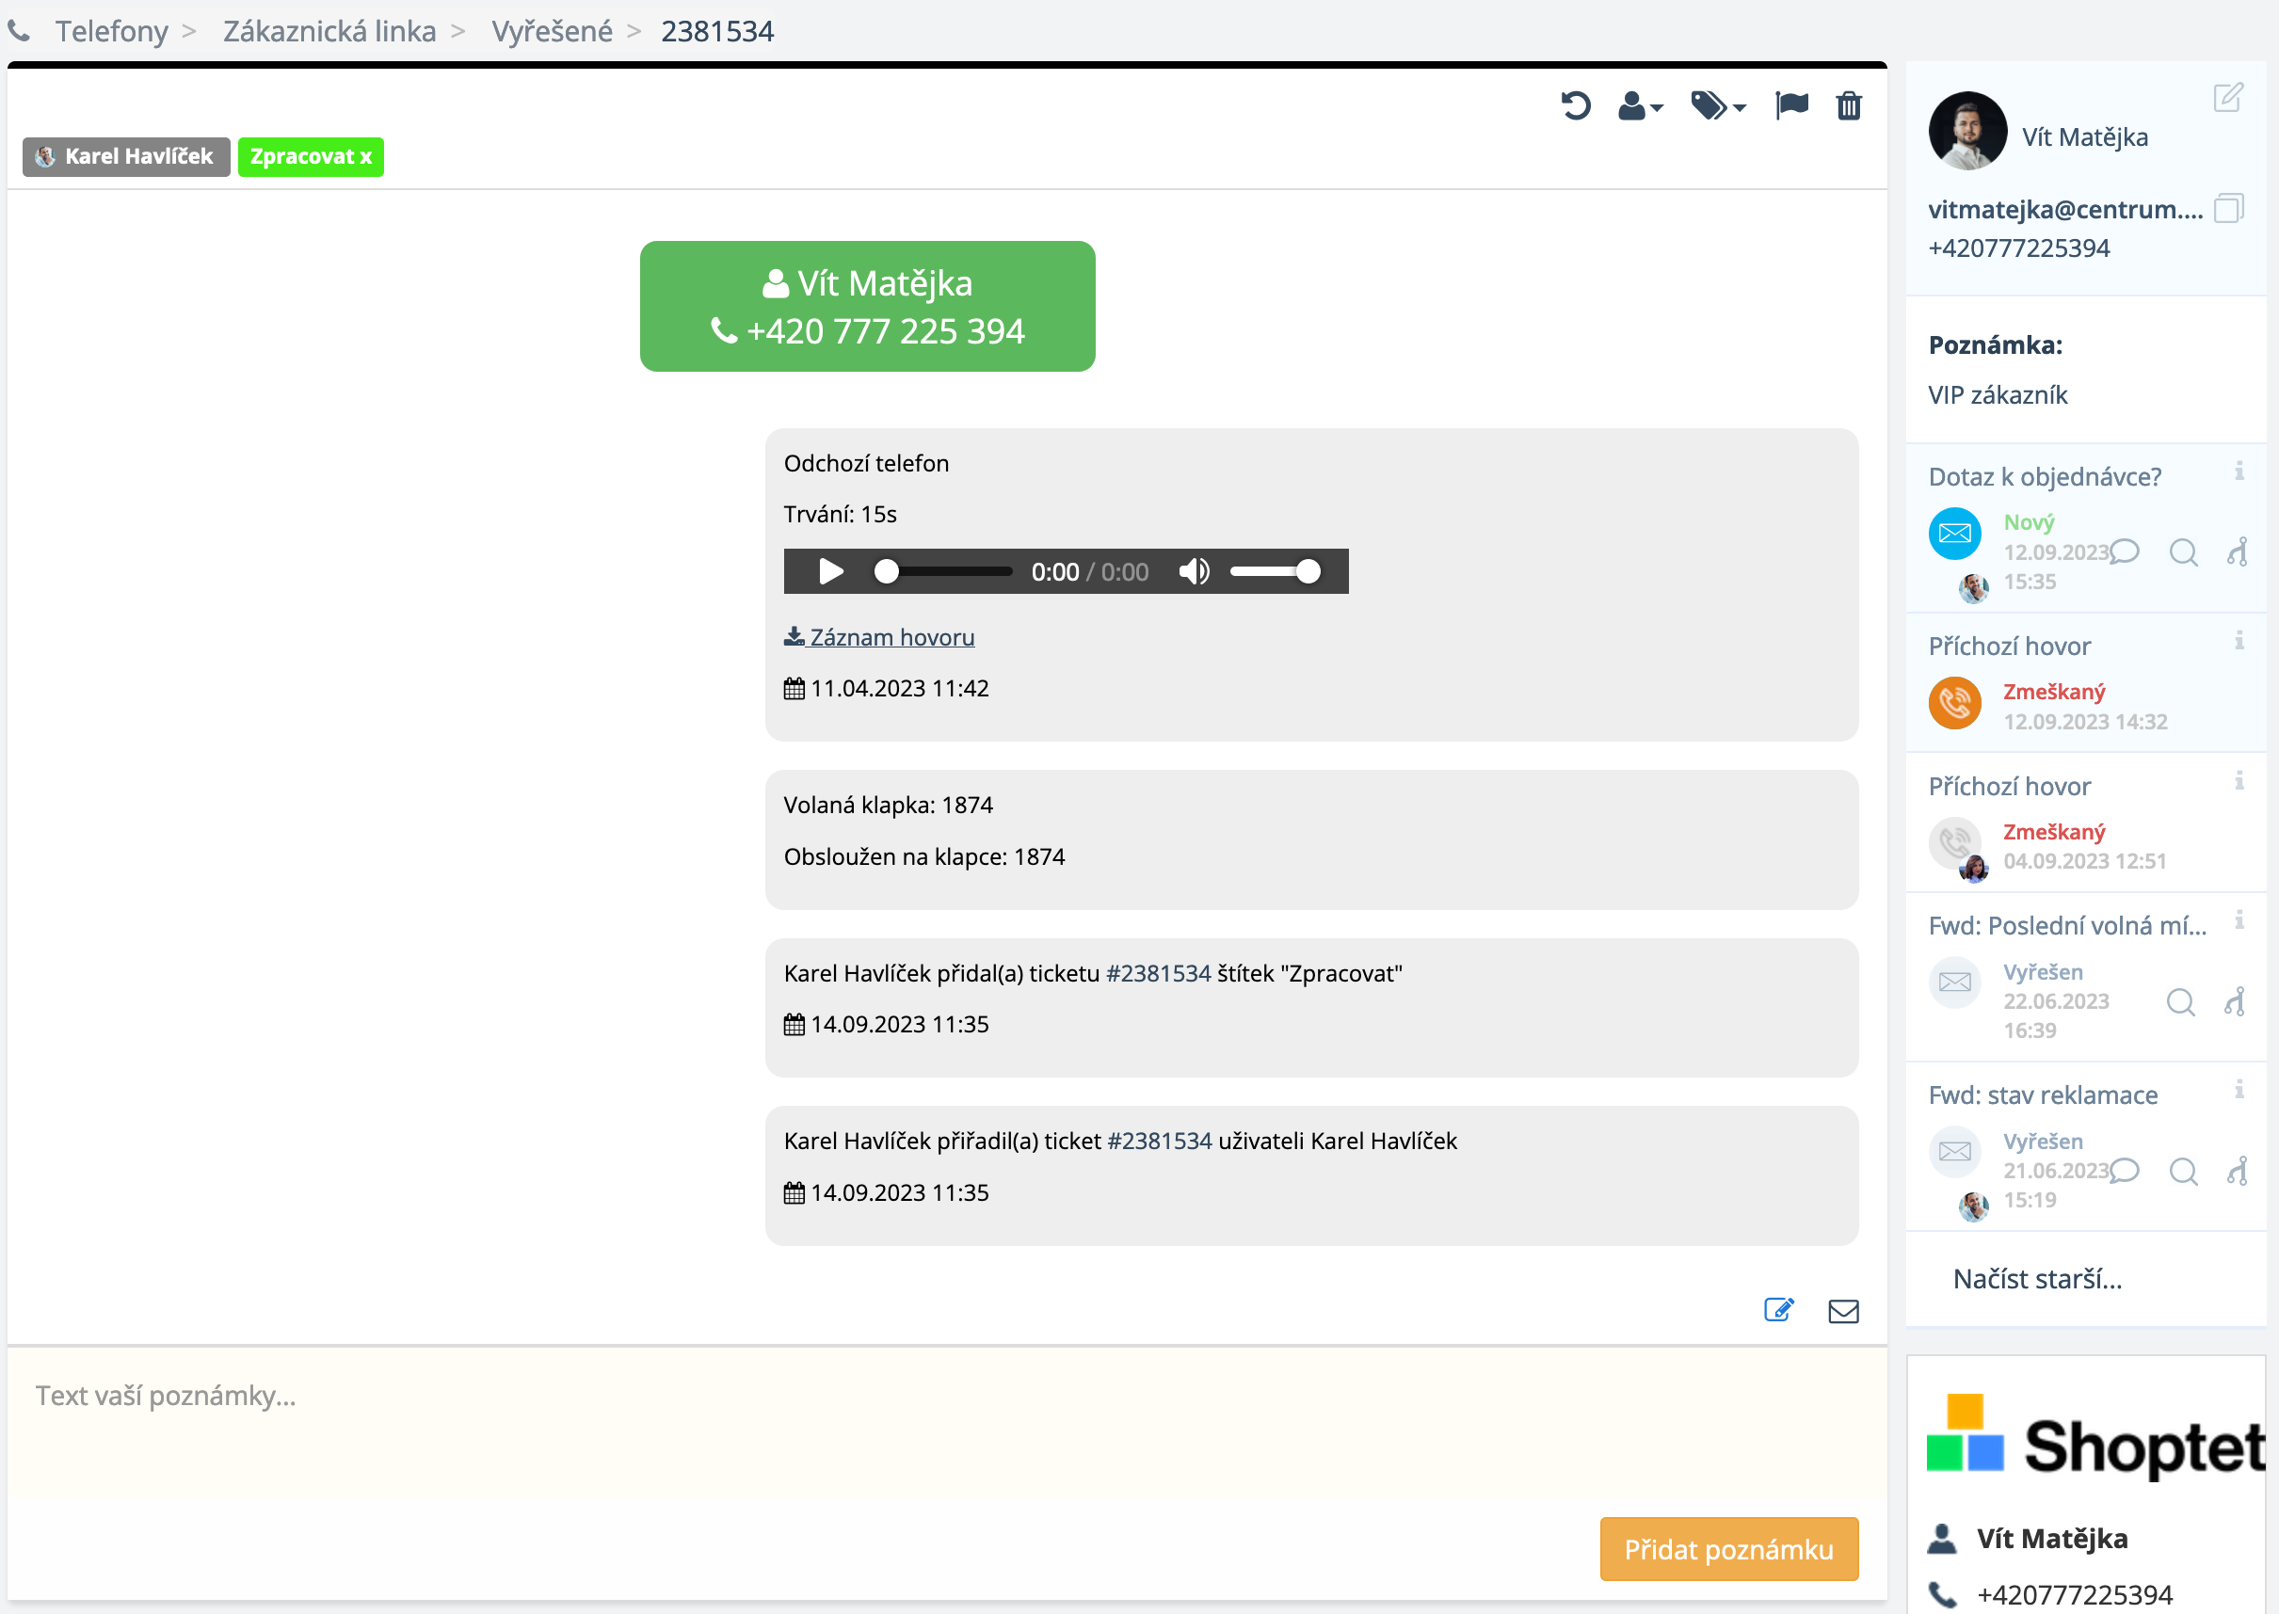Click the edit contact pencil icon
The height and width of the screenshot is (1614, 2279).
(2227, 97)
